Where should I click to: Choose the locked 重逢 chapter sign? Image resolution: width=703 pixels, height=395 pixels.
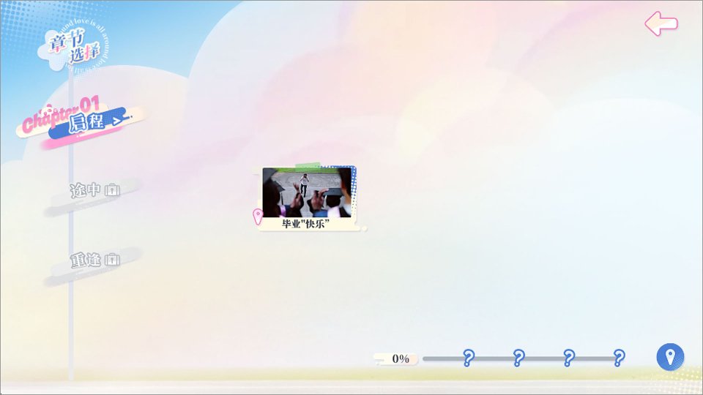pos(93,266)
